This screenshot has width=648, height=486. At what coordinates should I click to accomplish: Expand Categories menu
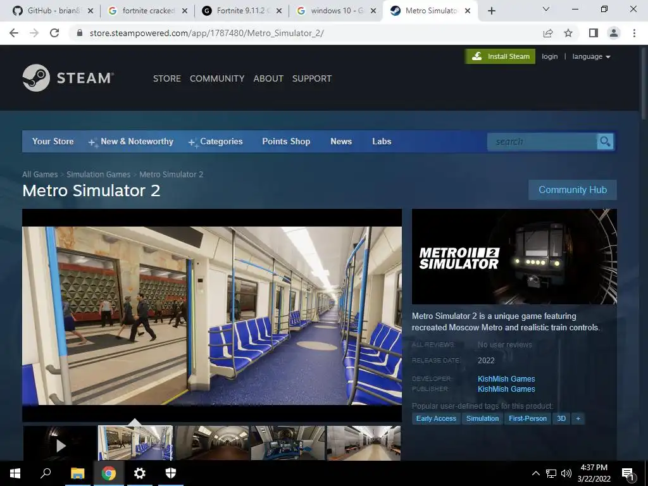click(x=215, y=141)
